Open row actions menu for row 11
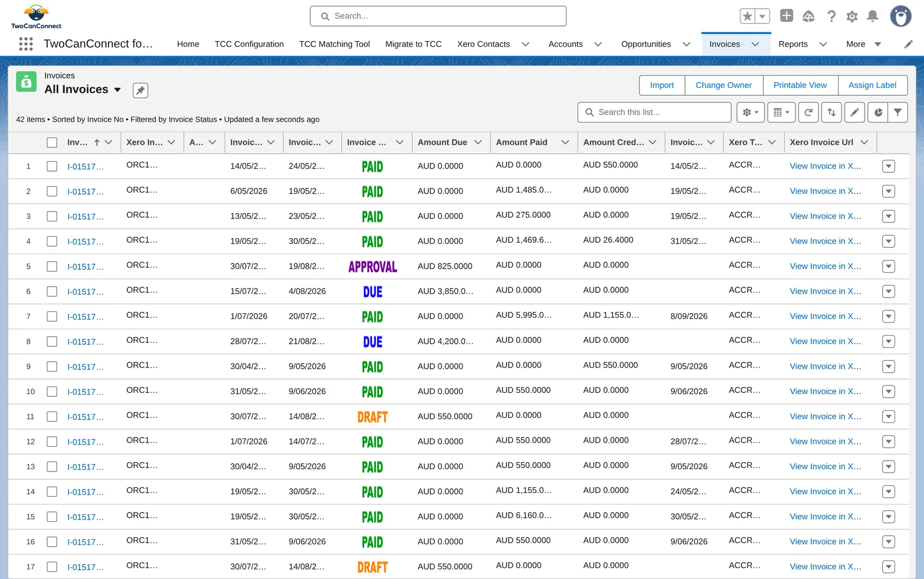The image size is (924, 579). pyautogui.click(x=889, y=417)
